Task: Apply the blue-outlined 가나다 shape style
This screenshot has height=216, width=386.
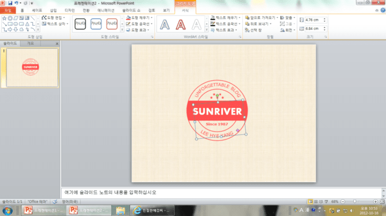Action: (x=96, y=24)
